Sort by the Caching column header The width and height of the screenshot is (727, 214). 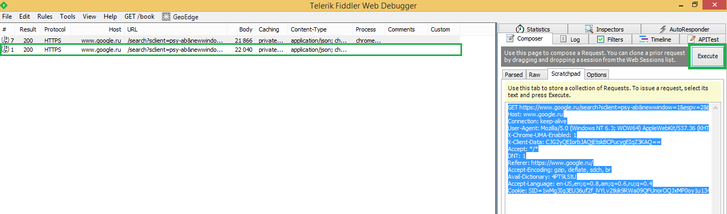click(x=272, y=29)
